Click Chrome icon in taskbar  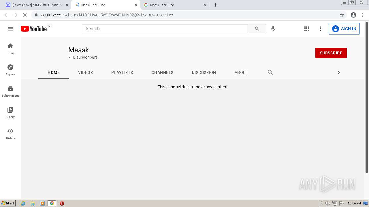[x=52, y=203]
